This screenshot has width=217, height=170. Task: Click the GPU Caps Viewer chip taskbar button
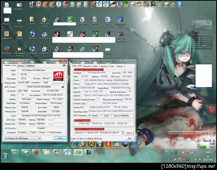[89, 152]
